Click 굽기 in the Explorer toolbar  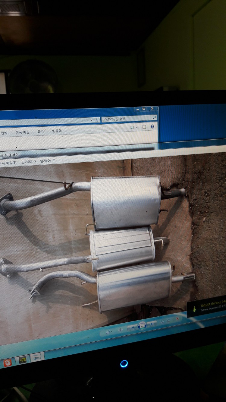click(41, 131)
